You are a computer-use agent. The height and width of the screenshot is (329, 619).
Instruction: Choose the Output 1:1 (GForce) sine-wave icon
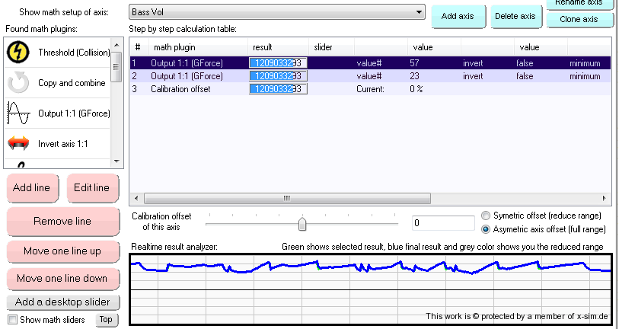[x=17, y=113]
